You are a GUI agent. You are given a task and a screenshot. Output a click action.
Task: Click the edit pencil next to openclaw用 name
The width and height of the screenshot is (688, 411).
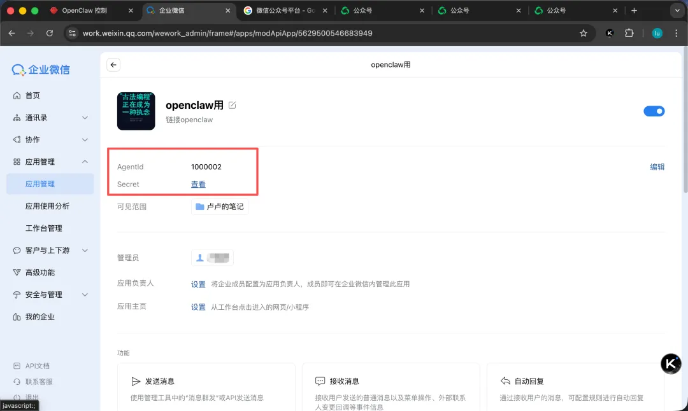(232, 105)
